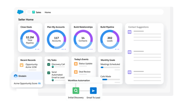Click Acme Opportunity Score value 95
182x104 pixels.
(39, 83)
